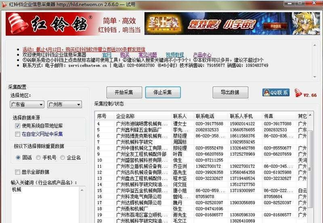Click the keyword box scroll-up arrow
323x223 pixels.
[82, 190]
